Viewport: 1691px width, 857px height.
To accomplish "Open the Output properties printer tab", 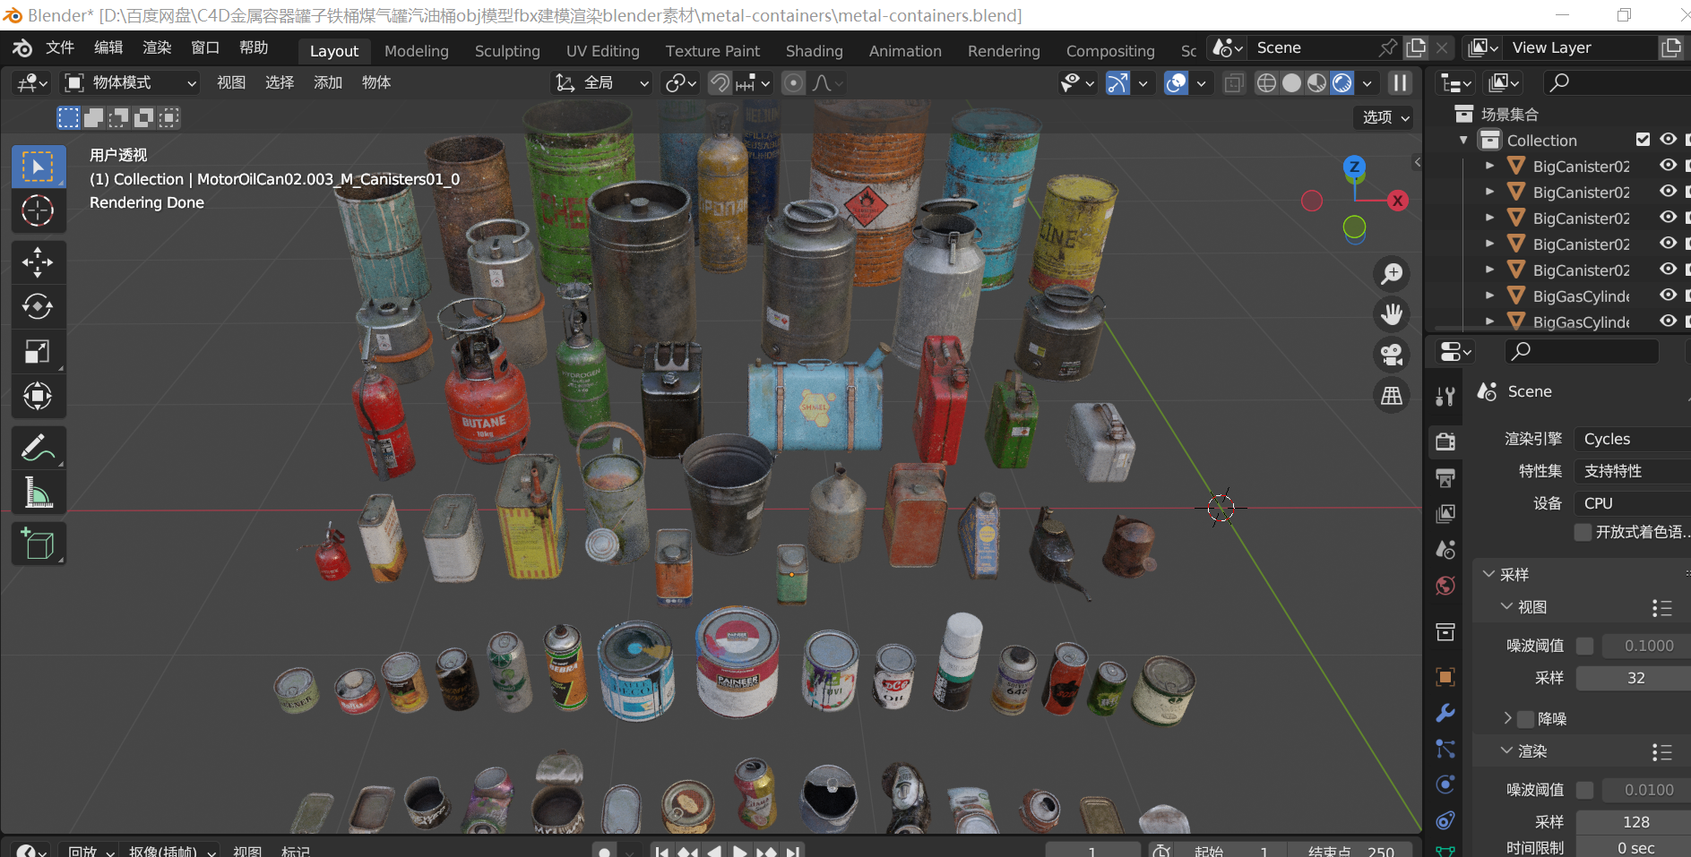I will coord(1445,477).
